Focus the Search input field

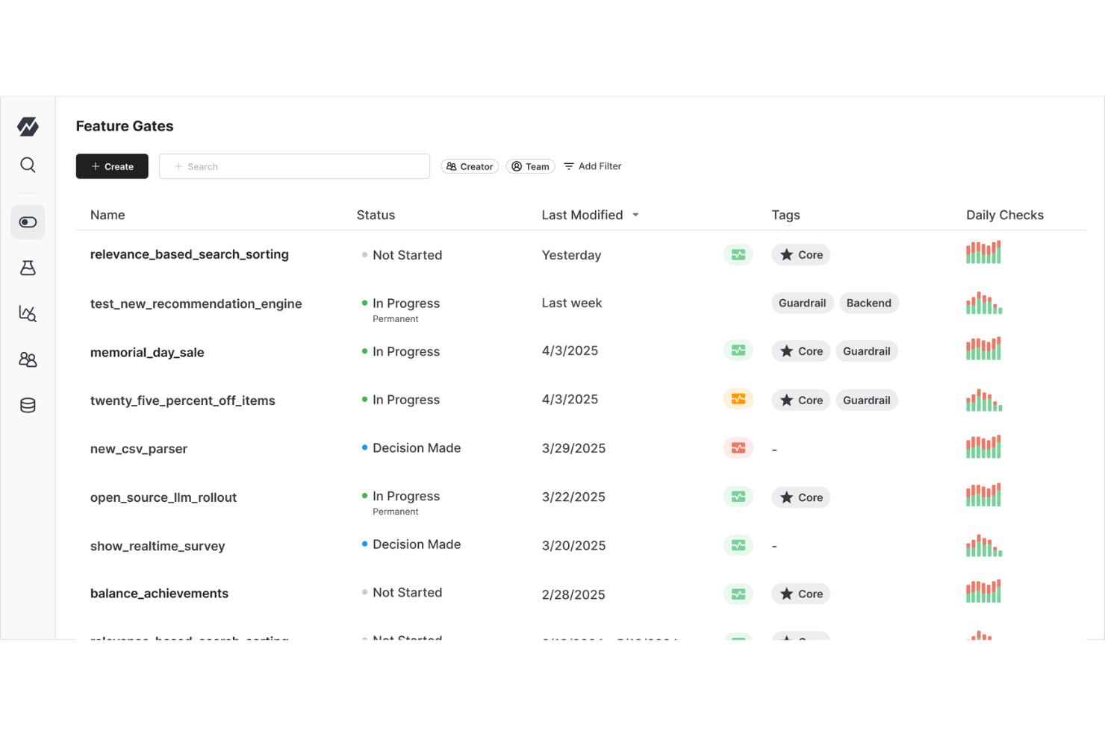[294, 166]
